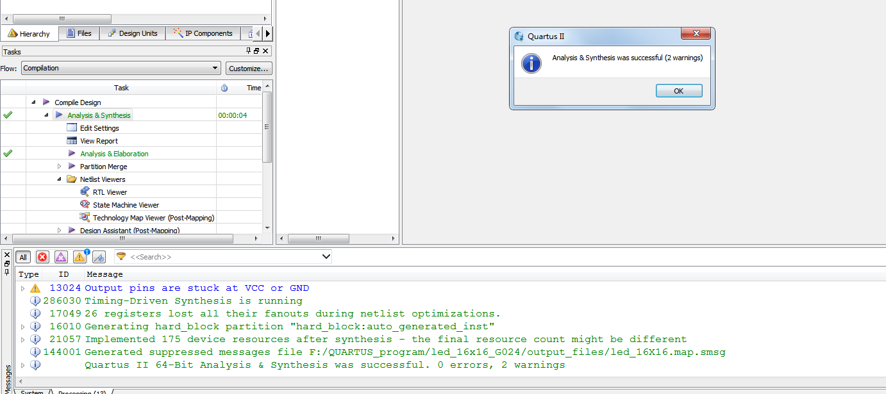The height and width of the screenshot is (394, 886).
Task: Show All messages filter
Action: pyautogui.click(x=23, y=257)
